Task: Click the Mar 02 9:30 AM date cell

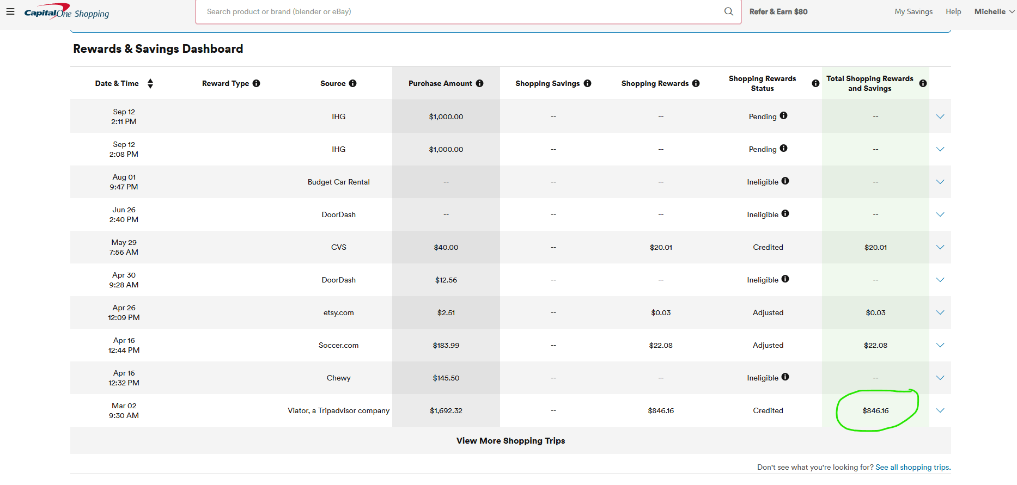Action: (x=124, y=410)
